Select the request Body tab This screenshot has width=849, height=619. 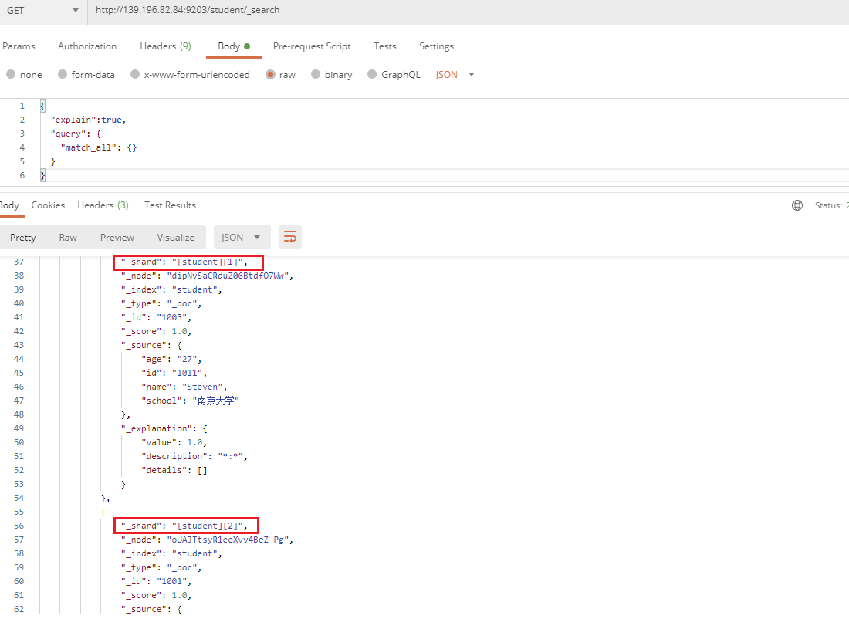point(233,46)
